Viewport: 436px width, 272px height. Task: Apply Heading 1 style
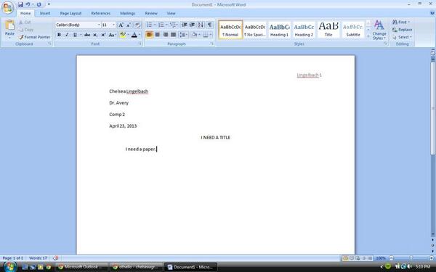(279, 30)
